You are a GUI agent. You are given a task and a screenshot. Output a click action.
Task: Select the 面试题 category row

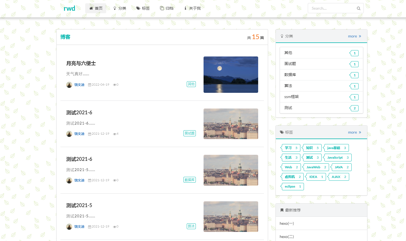(321, 64)
